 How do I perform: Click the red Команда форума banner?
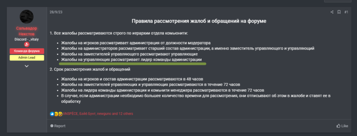27,51
